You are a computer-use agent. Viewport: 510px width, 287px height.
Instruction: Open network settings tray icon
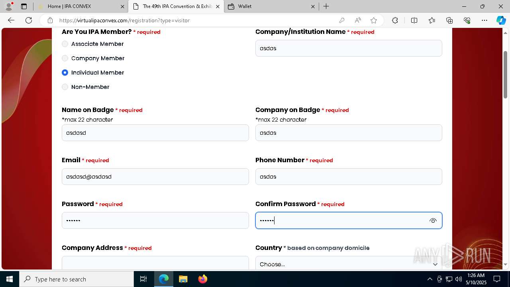coord(449,279)
